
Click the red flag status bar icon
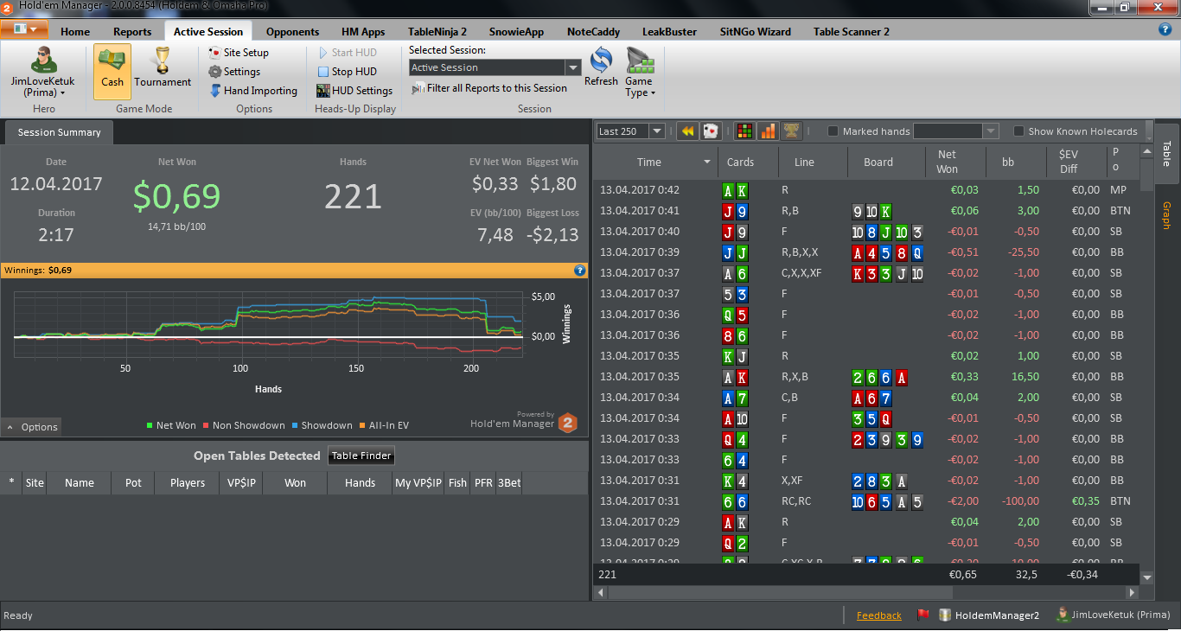click(923, 615)
